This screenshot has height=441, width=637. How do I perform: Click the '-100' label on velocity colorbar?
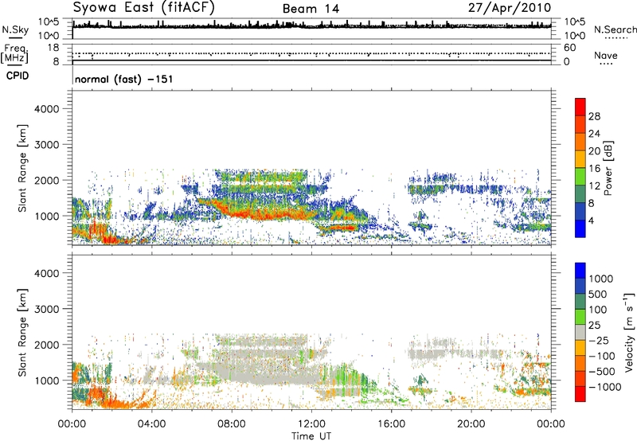click(x=602, y=356)
